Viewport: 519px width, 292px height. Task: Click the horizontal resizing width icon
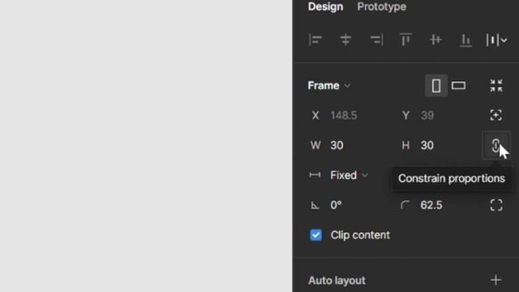(x=315, y=175)
